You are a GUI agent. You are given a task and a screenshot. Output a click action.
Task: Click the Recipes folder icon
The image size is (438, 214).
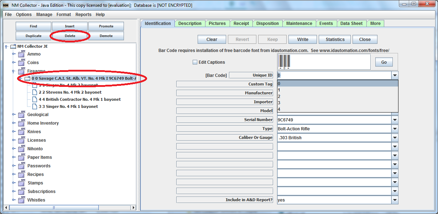pos(21,174)
